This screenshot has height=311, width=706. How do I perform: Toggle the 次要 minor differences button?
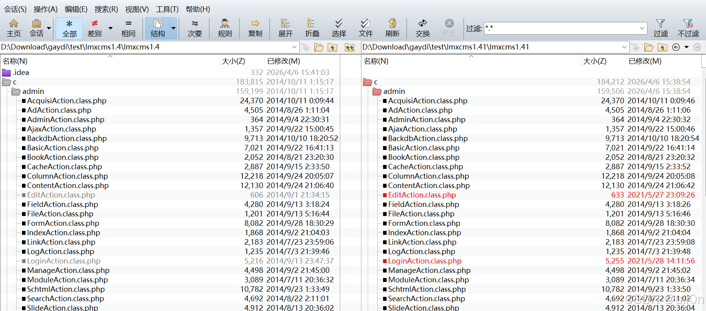(194, 28)
